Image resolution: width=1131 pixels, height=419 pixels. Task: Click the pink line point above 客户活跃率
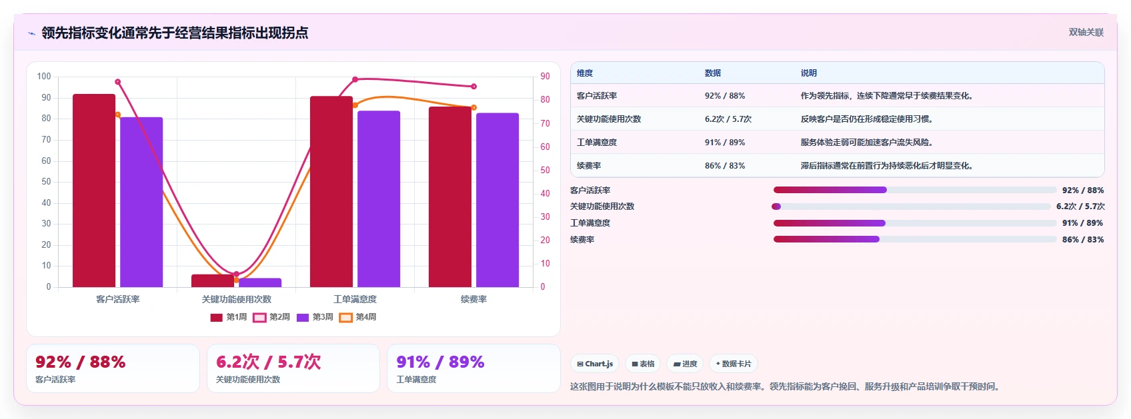pyautogui.click(x=117, y=82)
